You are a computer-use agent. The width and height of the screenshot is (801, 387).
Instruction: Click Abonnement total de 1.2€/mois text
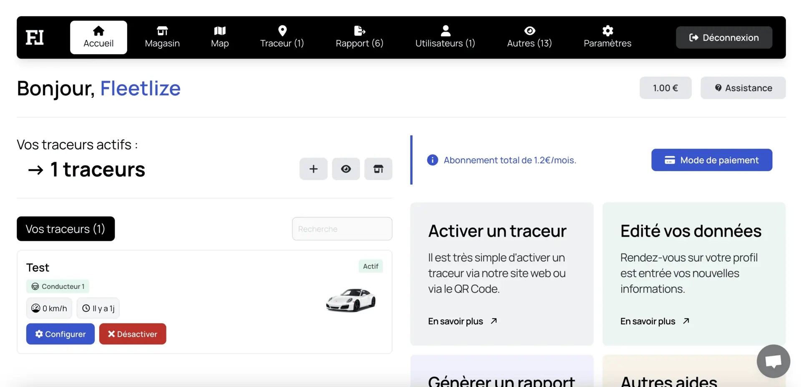click(x=510, y=160)
